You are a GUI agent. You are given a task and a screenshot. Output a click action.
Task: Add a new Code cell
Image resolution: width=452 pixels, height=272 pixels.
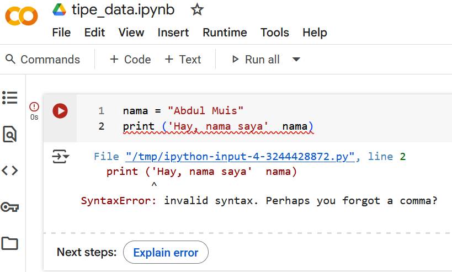(x=130, y=60)
